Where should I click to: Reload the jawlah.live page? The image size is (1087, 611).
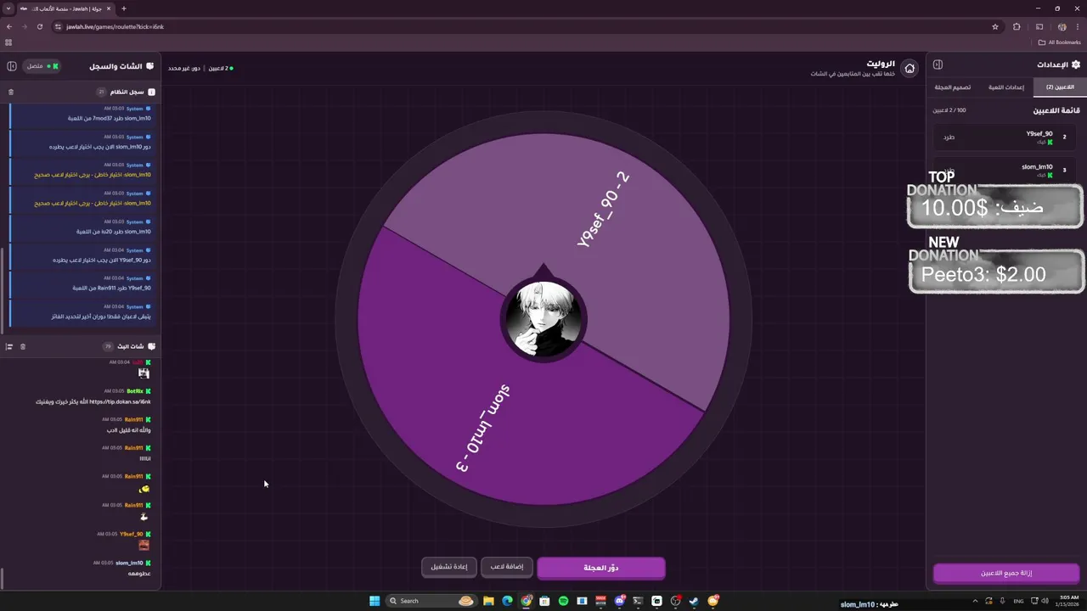39,26
